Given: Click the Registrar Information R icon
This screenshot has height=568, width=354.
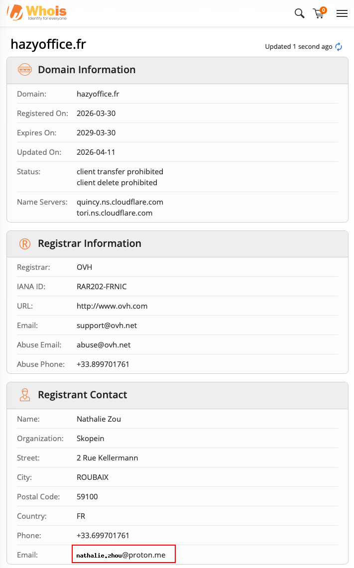Looking at the screenshot, I should tap(24, 244).
